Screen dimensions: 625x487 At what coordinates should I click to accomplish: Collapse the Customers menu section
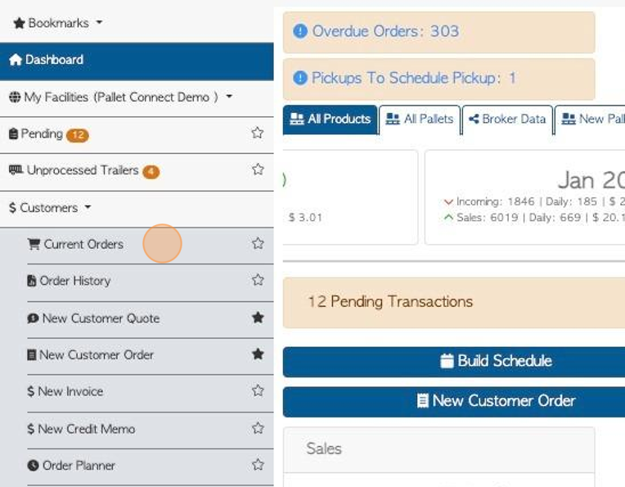50,208
